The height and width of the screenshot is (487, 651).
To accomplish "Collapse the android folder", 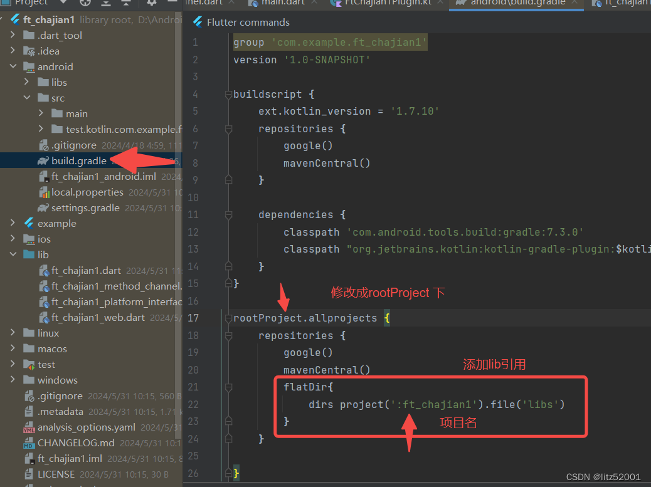I will (13, 66).
